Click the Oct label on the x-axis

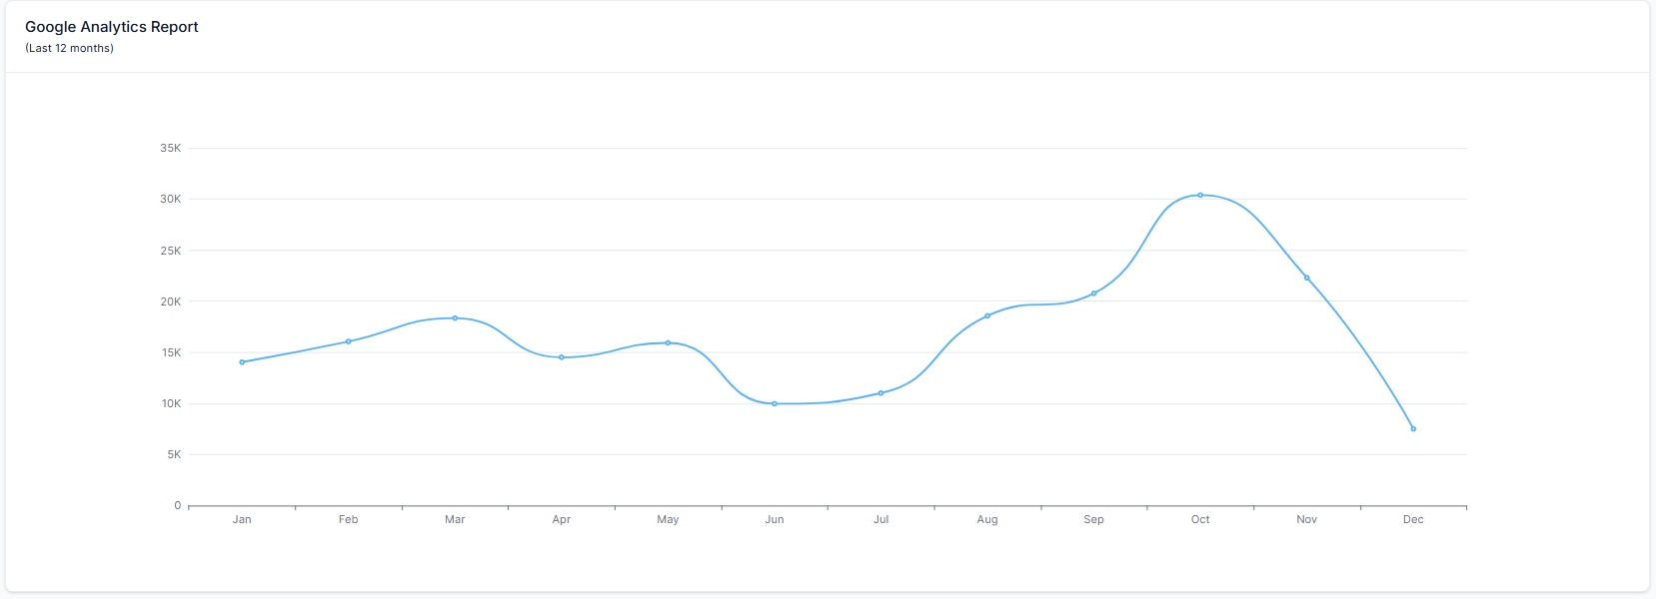click(x=1200, y=519)
